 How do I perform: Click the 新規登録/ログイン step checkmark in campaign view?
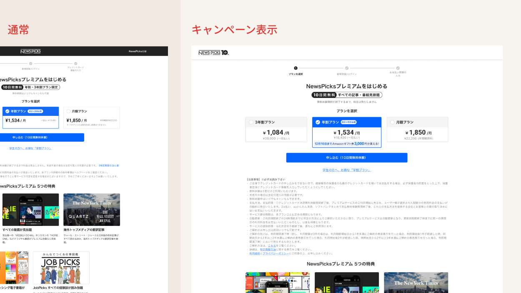tap(347, 68)
